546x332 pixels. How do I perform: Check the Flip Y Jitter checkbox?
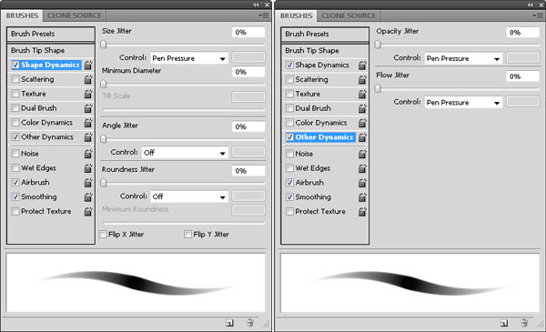point(187,234)
